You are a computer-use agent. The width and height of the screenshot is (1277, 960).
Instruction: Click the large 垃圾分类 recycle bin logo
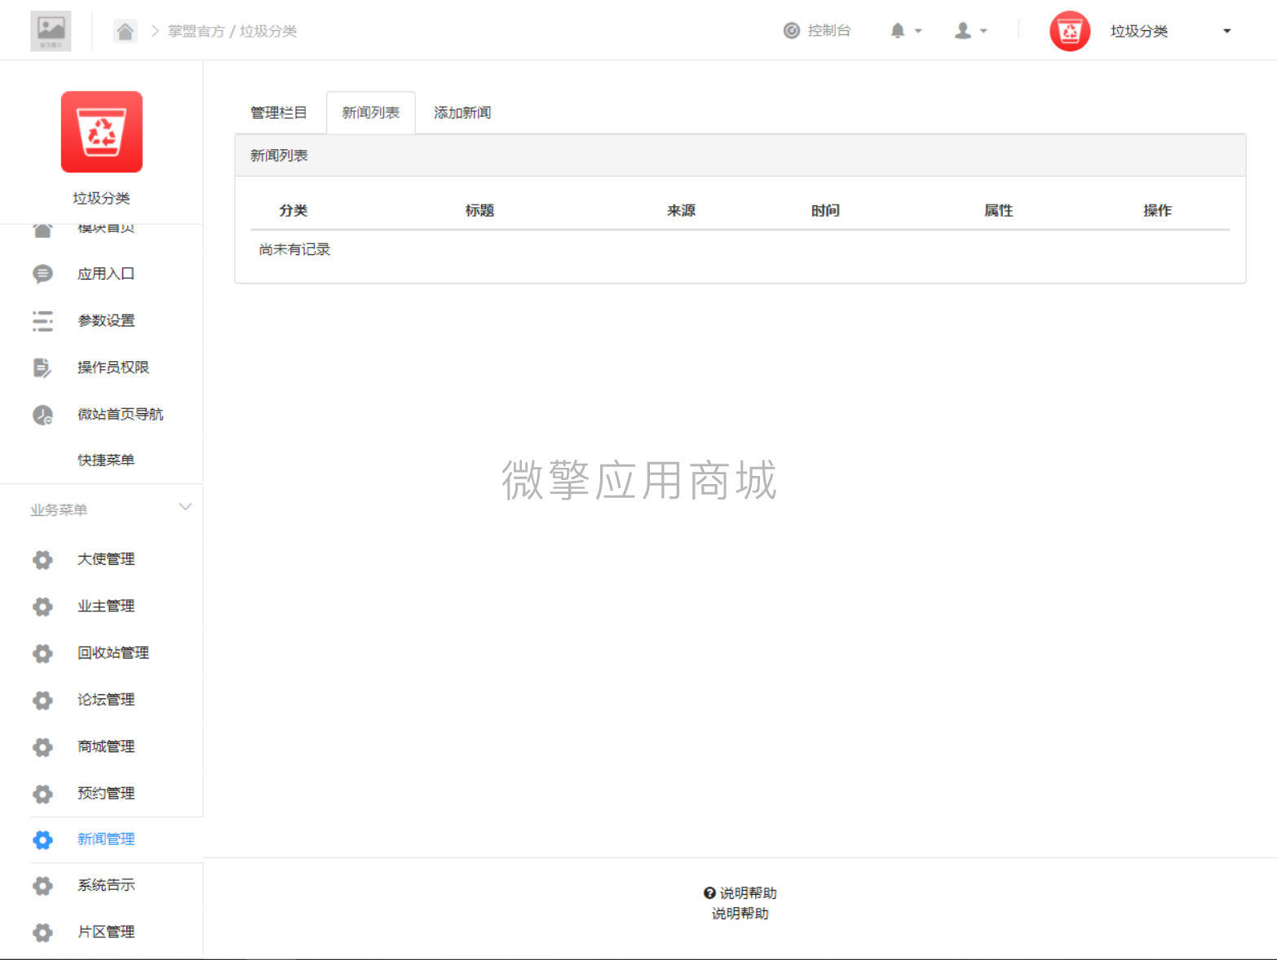102,132
